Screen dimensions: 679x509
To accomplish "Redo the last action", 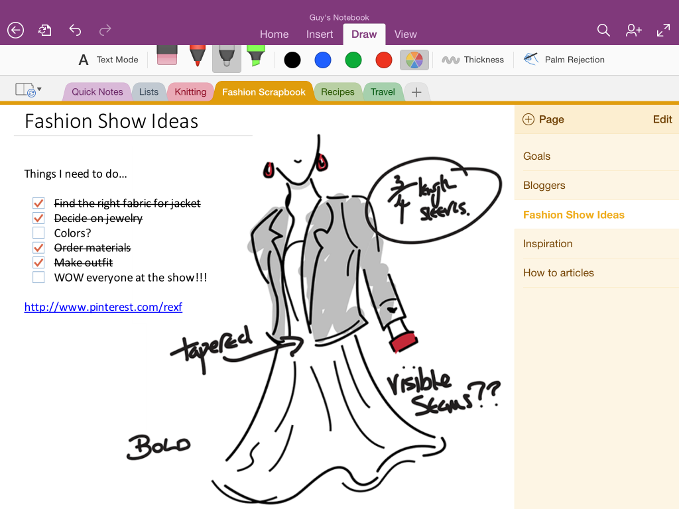I will point(105,30).
